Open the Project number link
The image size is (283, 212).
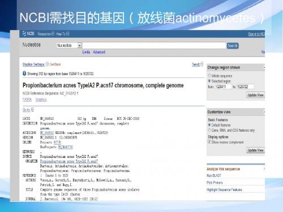click(x=57, y=142)
